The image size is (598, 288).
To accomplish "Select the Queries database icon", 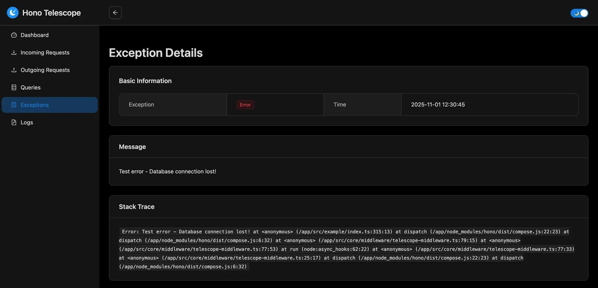I will coord(14,87).
